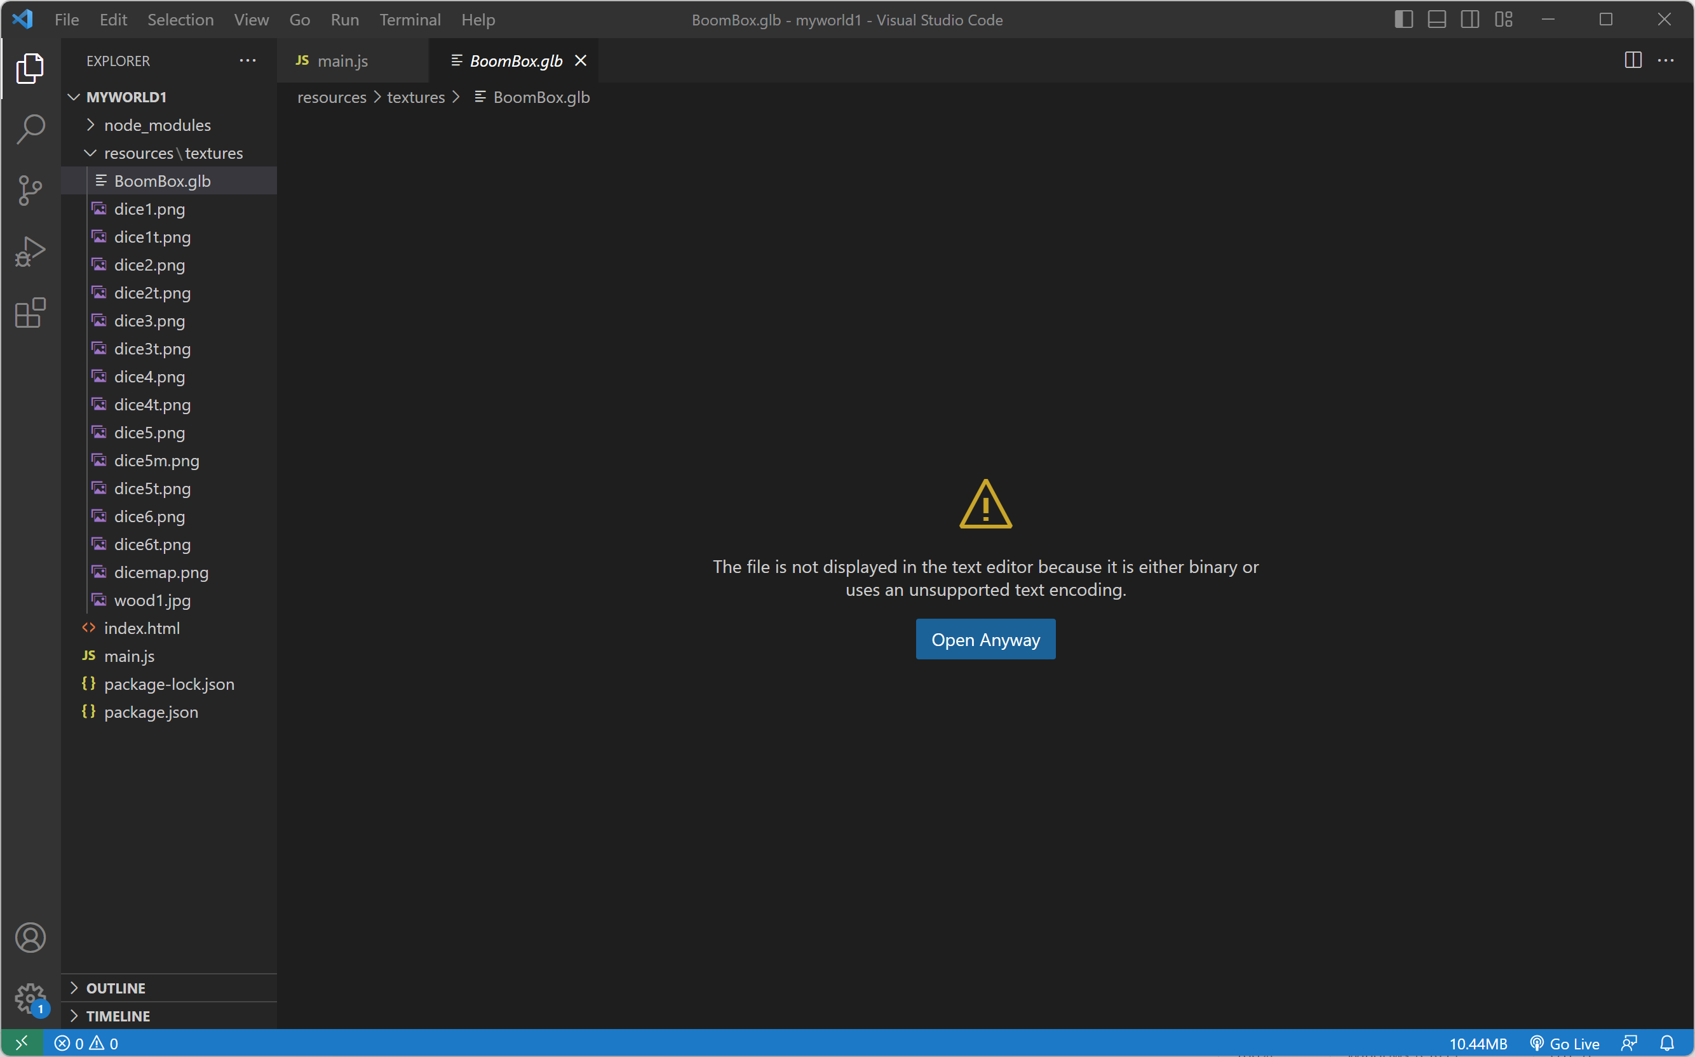Switch to the main.js tab
1695x1057 pixels.
coord(342,61)
